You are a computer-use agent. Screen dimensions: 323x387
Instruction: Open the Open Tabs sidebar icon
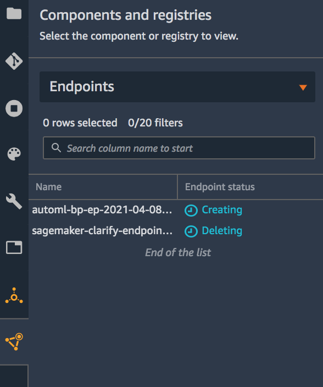14,247
